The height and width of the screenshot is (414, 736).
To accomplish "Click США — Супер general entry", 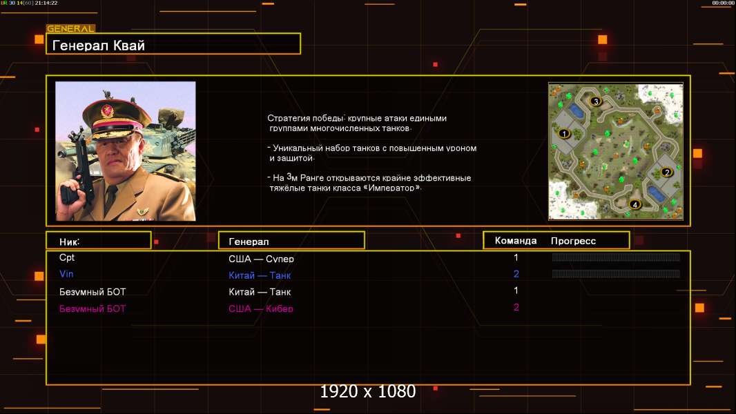I will point(261,259).
